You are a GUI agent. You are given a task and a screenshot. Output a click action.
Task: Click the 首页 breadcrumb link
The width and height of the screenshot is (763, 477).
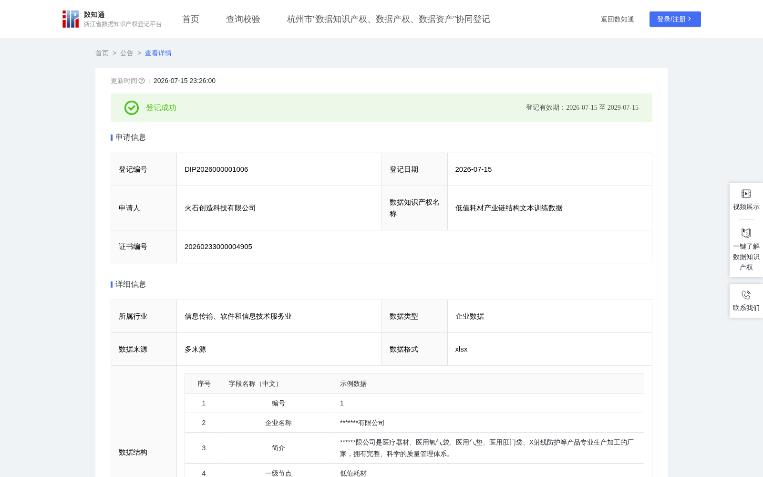pos(102,53)
